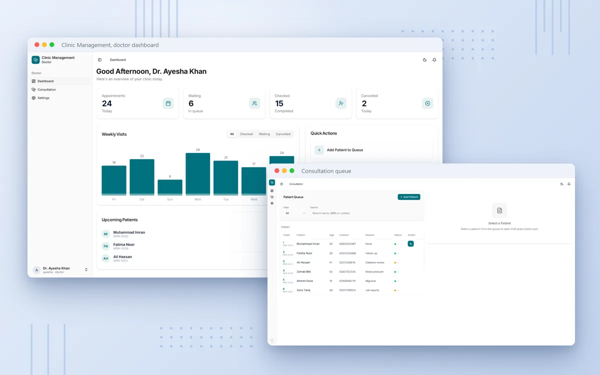Click Consultation breadcrumb in queue window header

[x=296, y=184]
